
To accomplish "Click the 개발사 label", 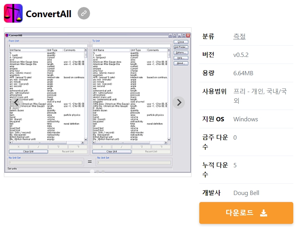I will pos(211,193).
